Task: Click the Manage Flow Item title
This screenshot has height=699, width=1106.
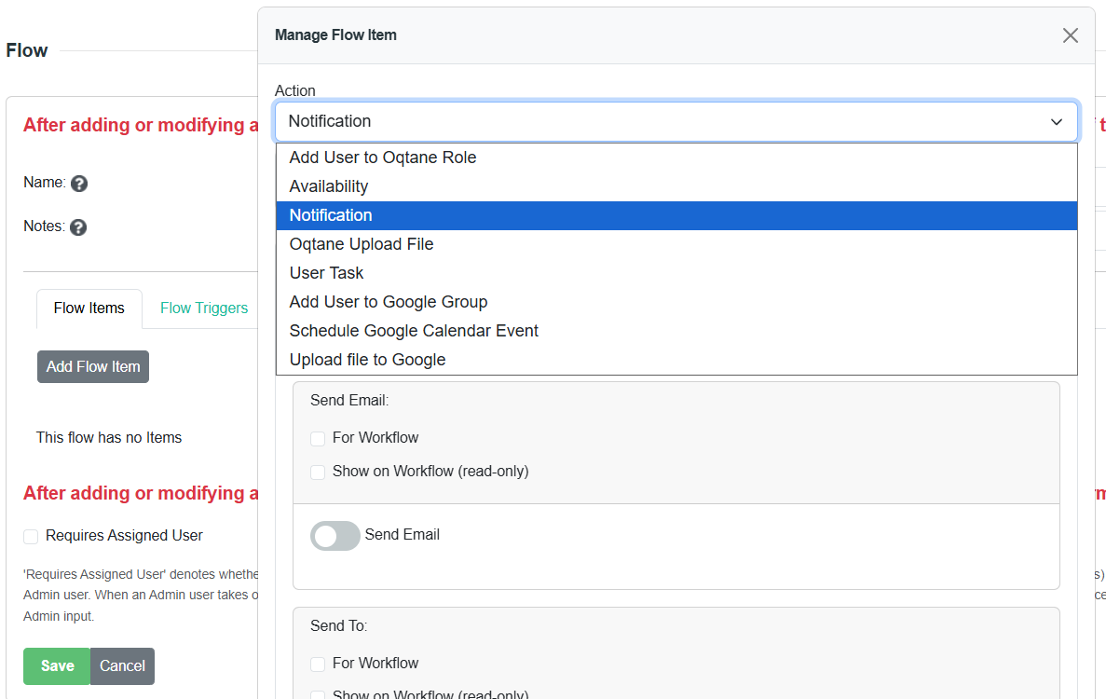Action: coord(335,35)
